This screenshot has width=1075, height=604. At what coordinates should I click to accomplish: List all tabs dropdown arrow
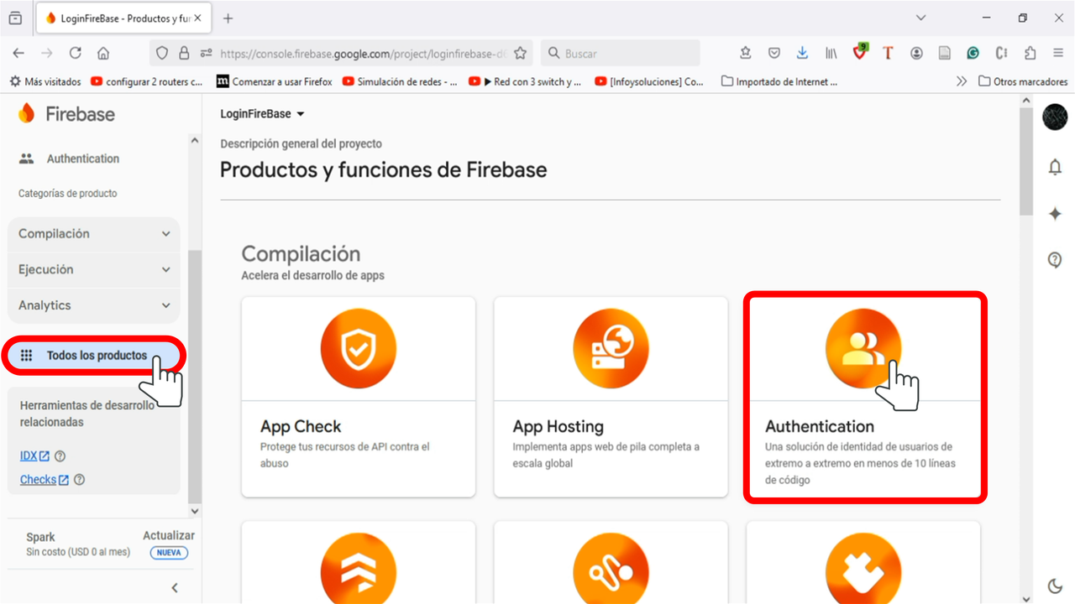pyautogui.click(x=920, y=18)
